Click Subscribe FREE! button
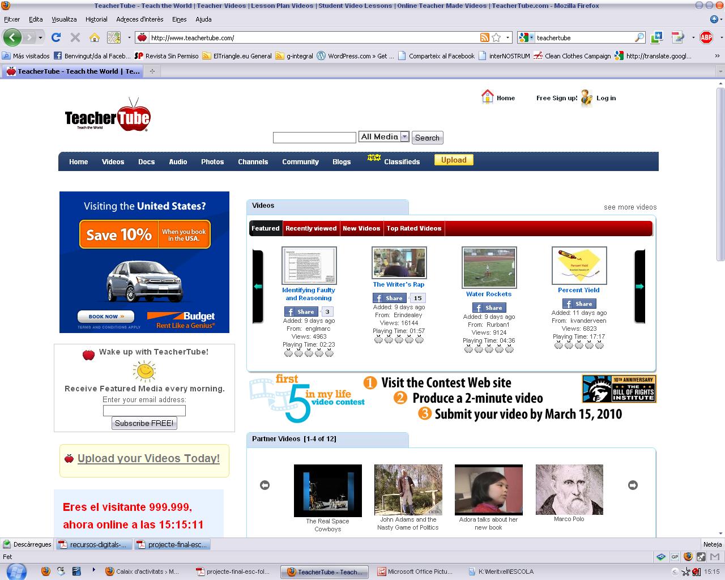The height and width of the screenshot is (580, 725). [144, 423]
